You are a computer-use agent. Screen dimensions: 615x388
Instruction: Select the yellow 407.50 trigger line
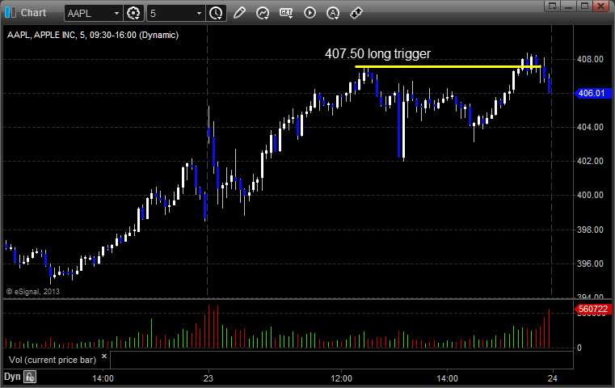[448, 67]
